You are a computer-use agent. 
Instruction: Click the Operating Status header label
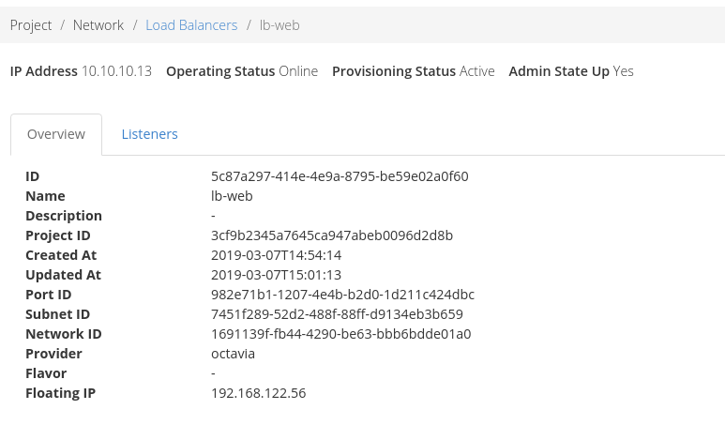tap(220, 71)
